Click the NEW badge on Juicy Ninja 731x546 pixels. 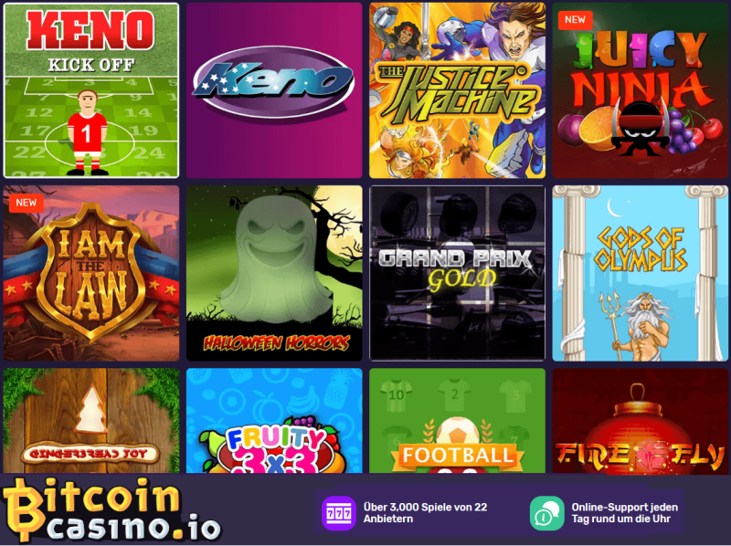575,19
